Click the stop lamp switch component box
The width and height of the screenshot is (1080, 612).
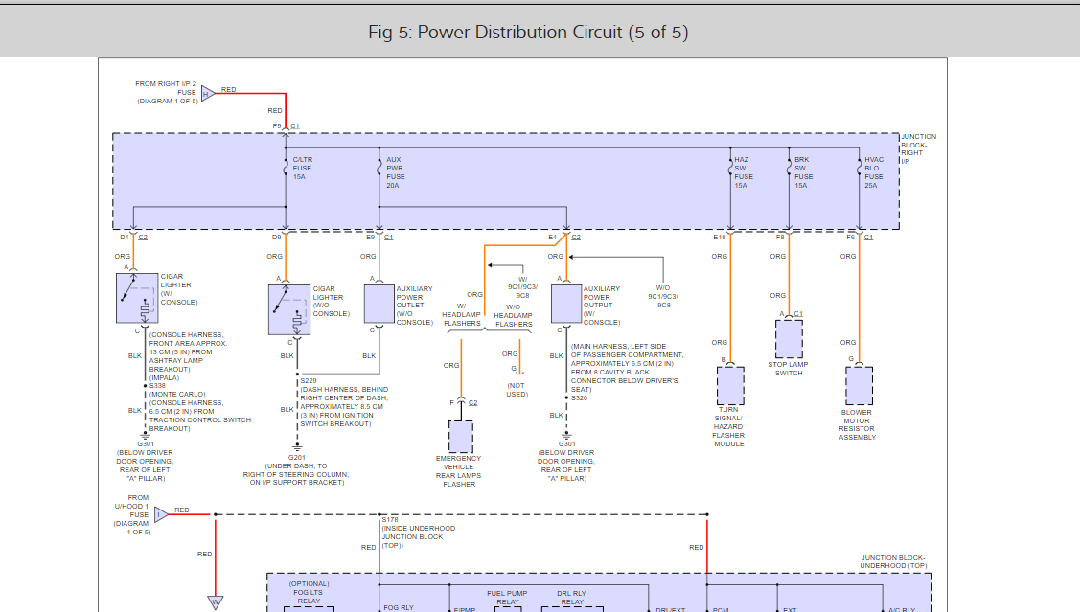click(x=789, y=338)
